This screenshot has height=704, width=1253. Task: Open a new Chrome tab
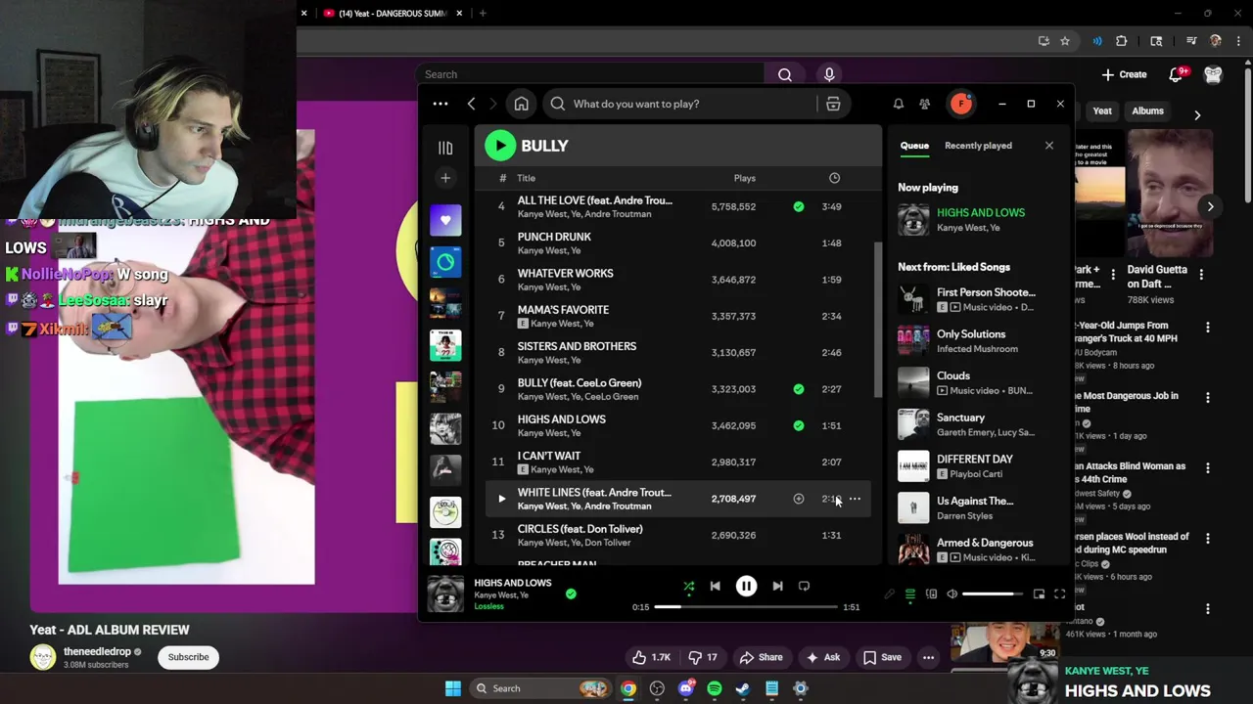point(482,13)
